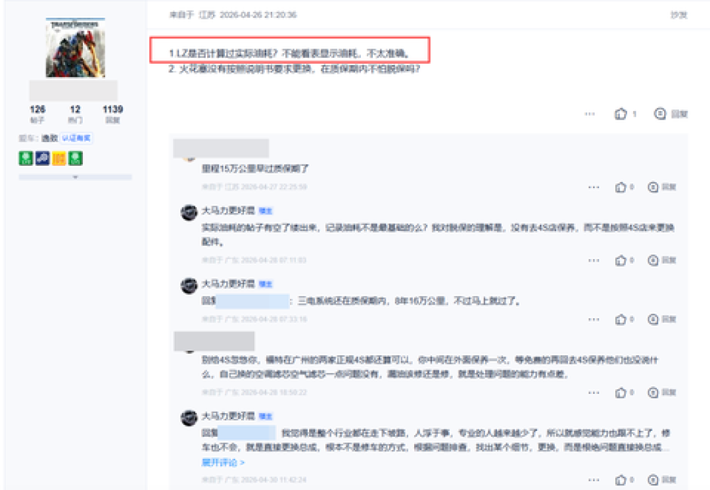Expand the user badge list arrow
Screen dimensions: 710x490
pyautogui.click(x=75, y=177)
